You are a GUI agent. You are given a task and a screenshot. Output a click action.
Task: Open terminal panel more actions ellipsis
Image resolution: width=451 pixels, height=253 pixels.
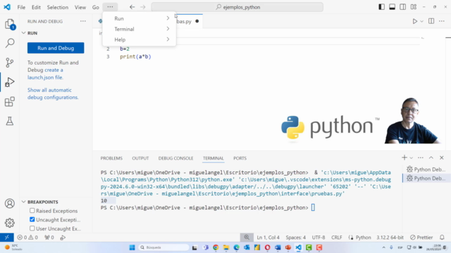click(421, 157)
